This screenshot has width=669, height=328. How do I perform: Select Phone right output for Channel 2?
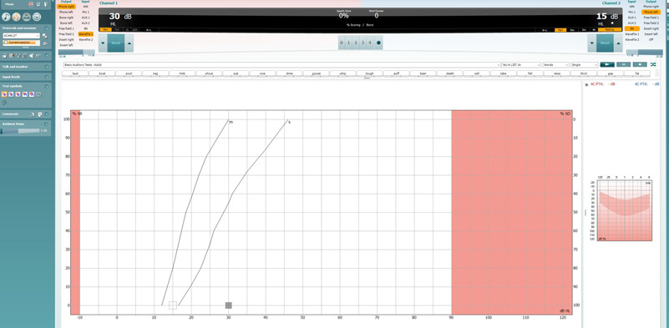pos(651,7)
